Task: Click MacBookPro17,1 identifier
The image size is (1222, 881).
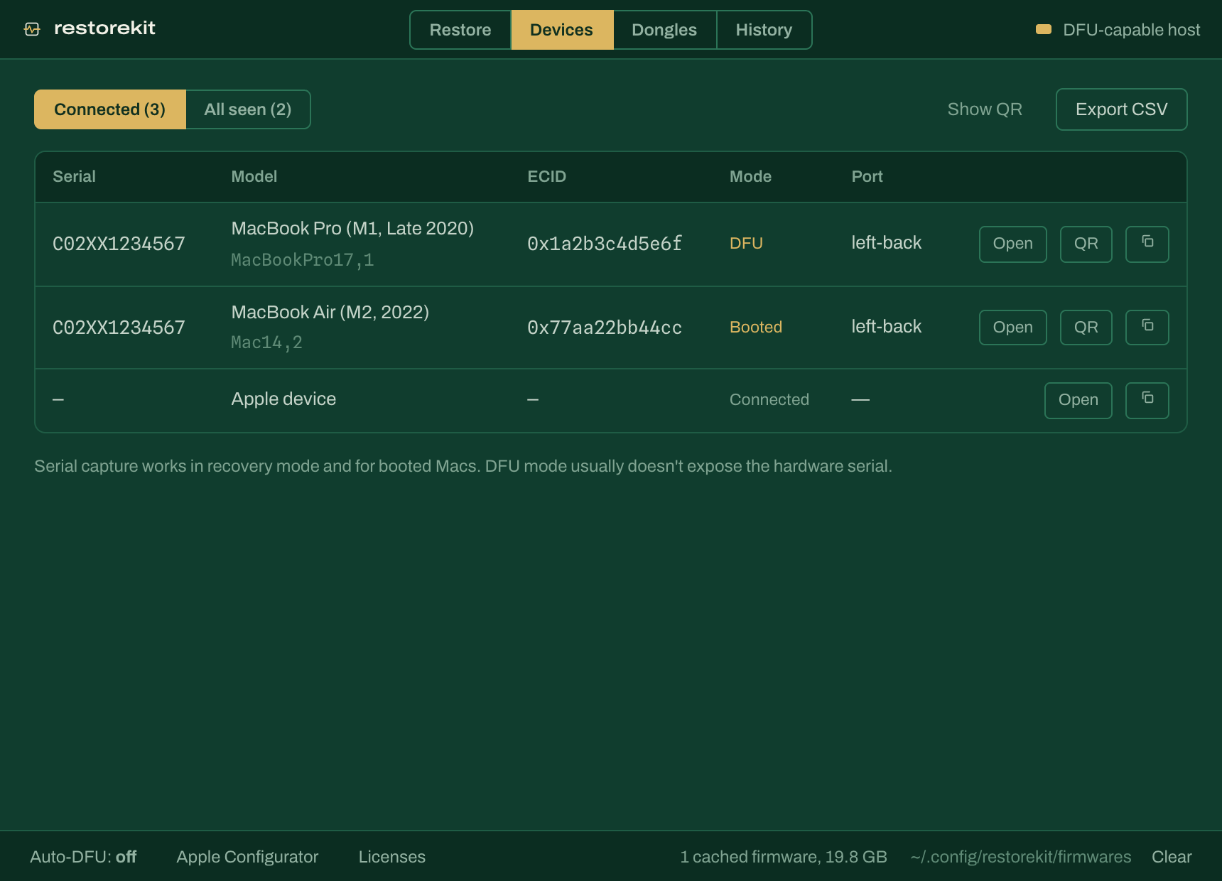Action: click(302, 260)
